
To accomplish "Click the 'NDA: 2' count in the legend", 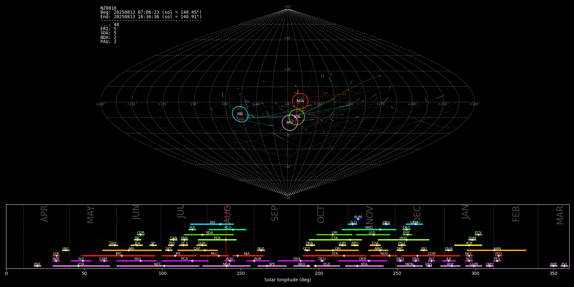I will (108, 38).
